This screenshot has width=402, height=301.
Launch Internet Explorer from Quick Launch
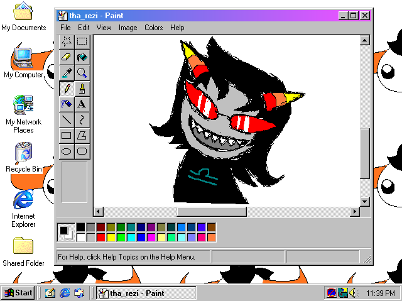click(65, 293)
